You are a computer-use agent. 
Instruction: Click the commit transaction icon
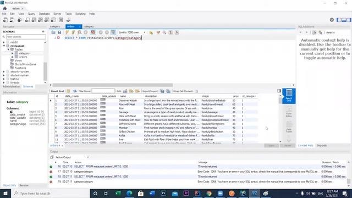point(101,32)
